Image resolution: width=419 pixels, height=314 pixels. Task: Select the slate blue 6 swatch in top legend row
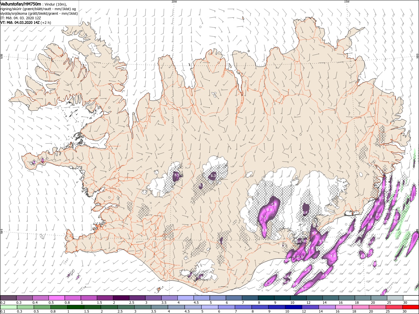[x=234, y=298]
